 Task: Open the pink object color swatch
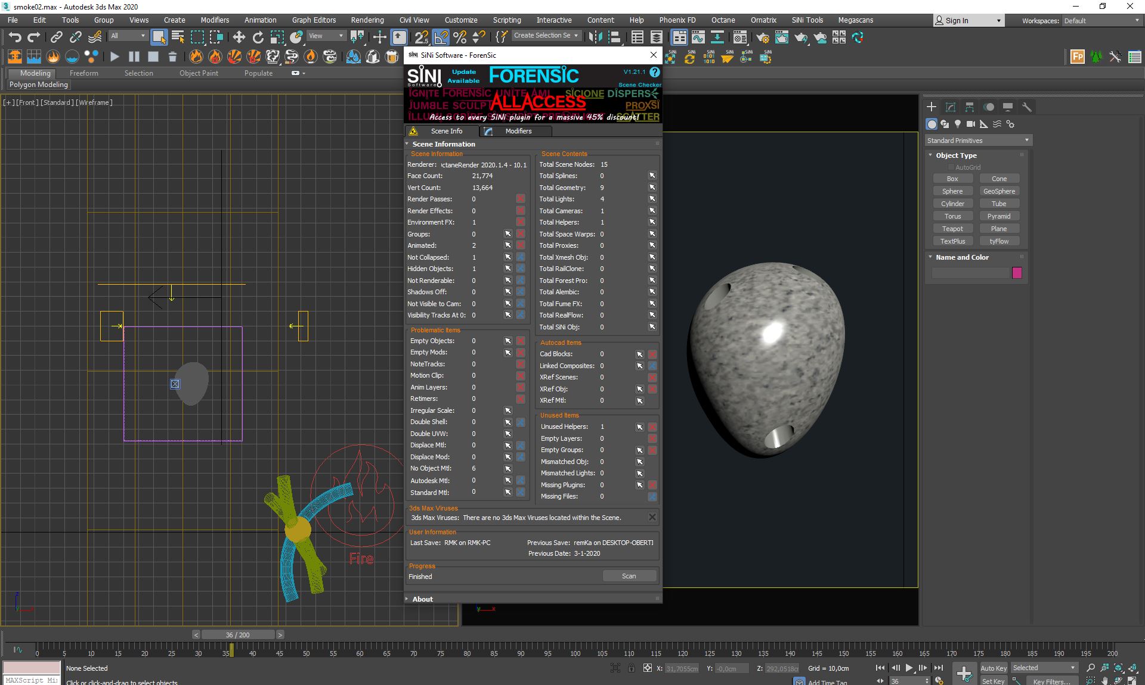point(1017,273)
